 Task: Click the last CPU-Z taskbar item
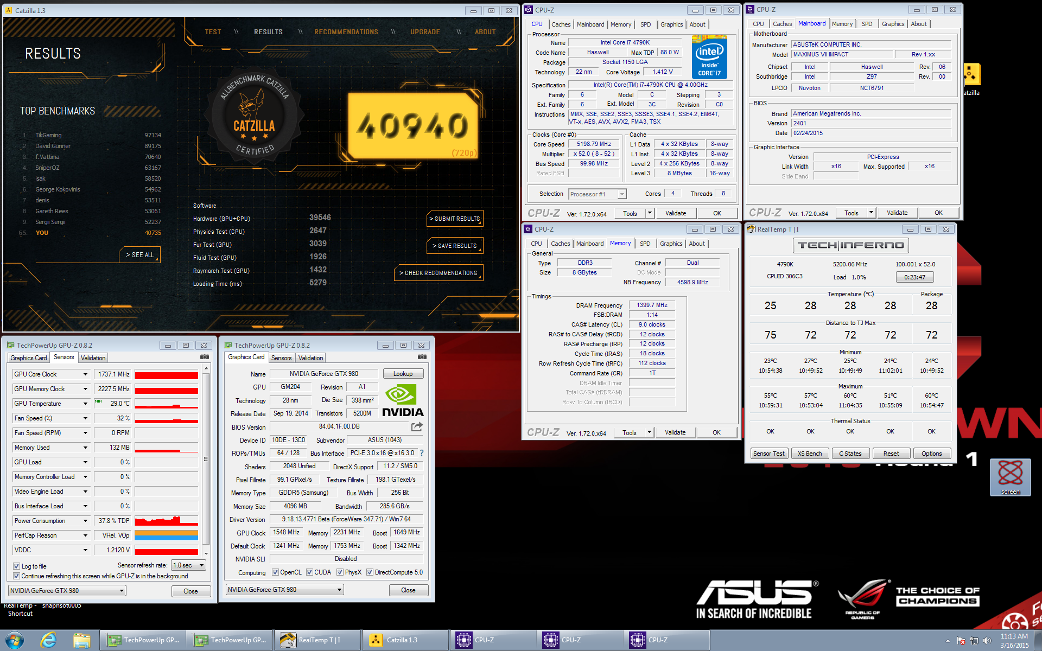coord(666,640)
